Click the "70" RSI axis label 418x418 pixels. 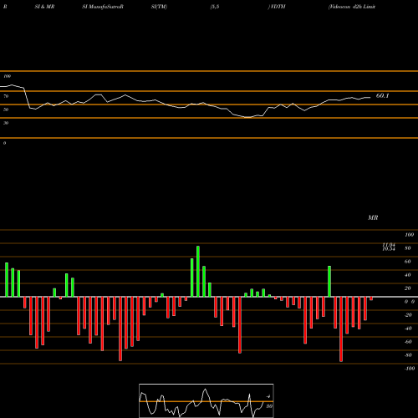[x=6, y=96]
